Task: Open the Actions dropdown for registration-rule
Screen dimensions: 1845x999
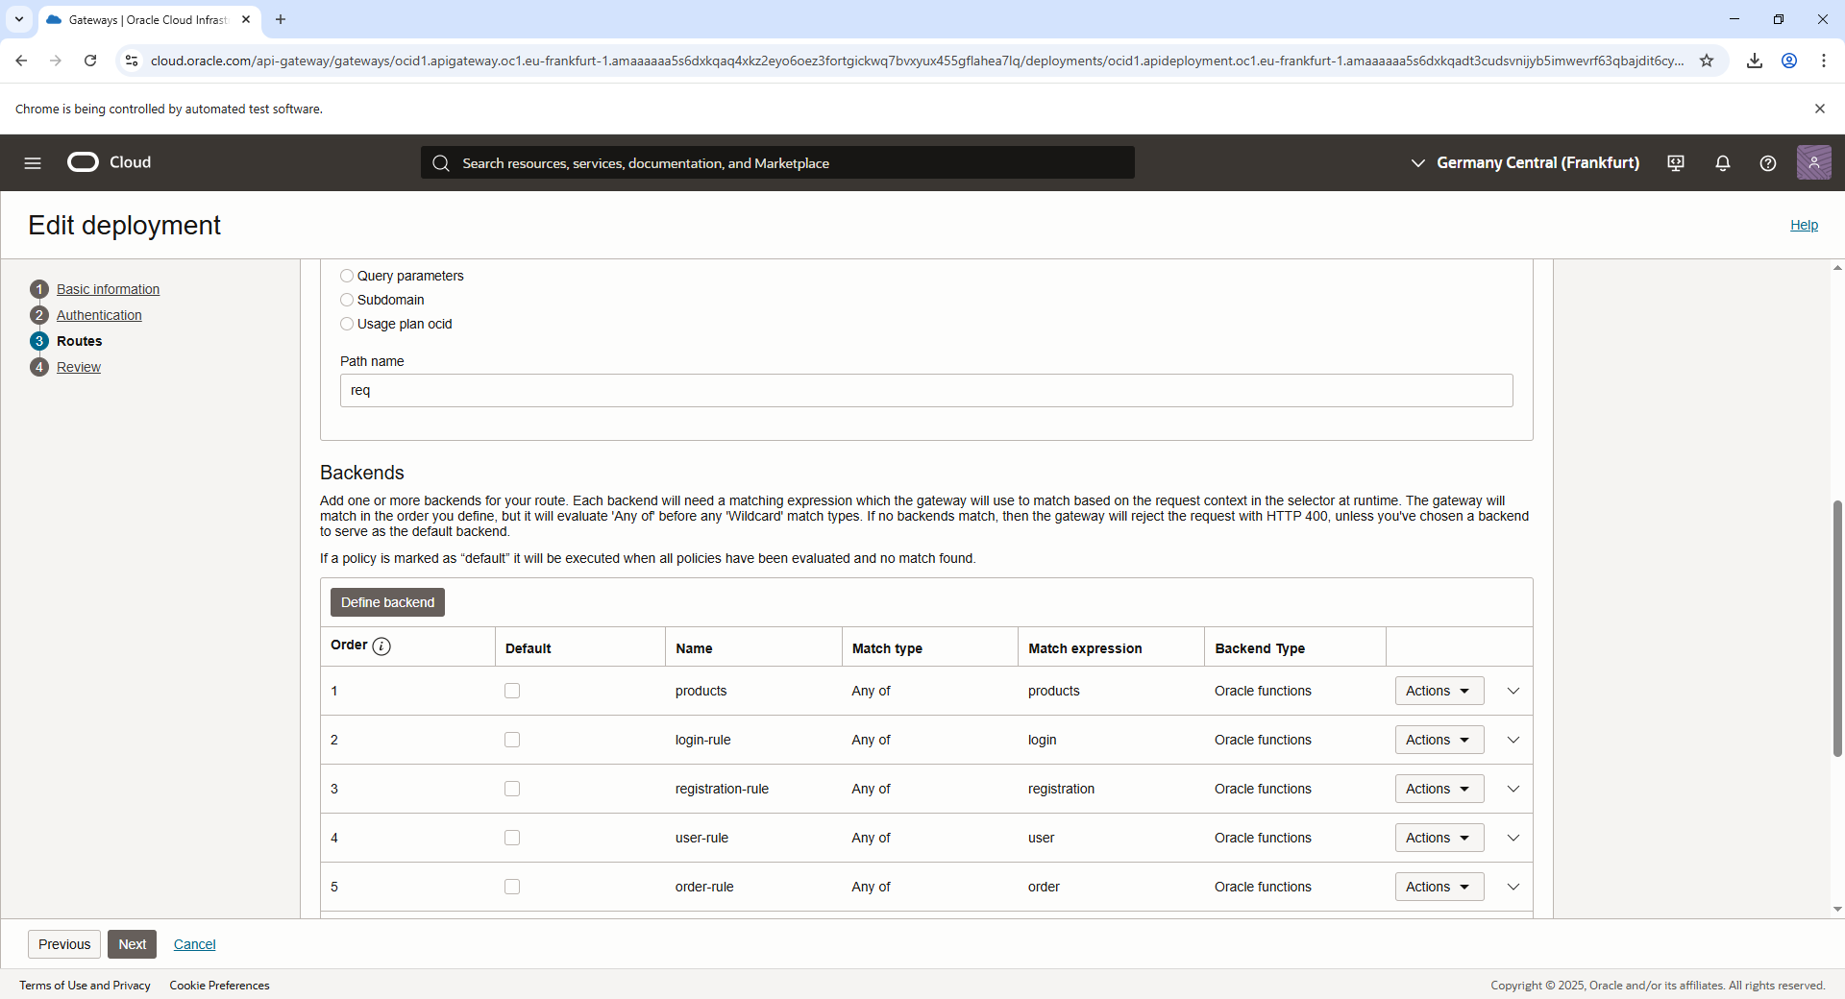Action: coord(1439,789)
